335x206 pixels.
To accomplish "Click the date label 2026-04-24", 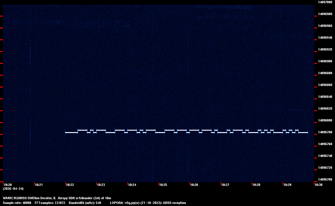I will pyautogui.click(x=13, y=189).
